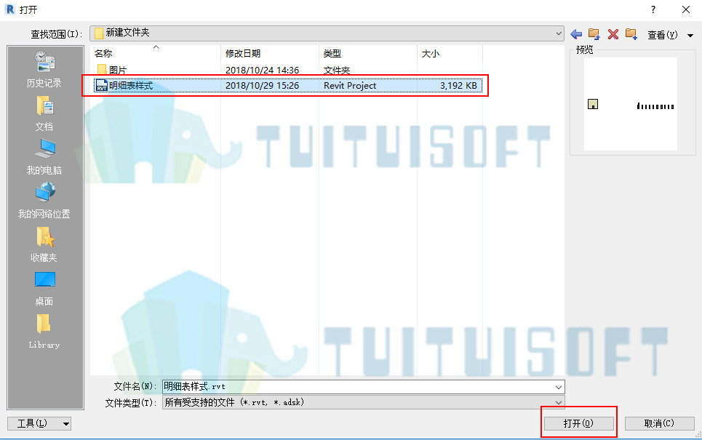Select the 图片 folder name
Viewport: 702px width, 440px height.
(x=118, y=71)
